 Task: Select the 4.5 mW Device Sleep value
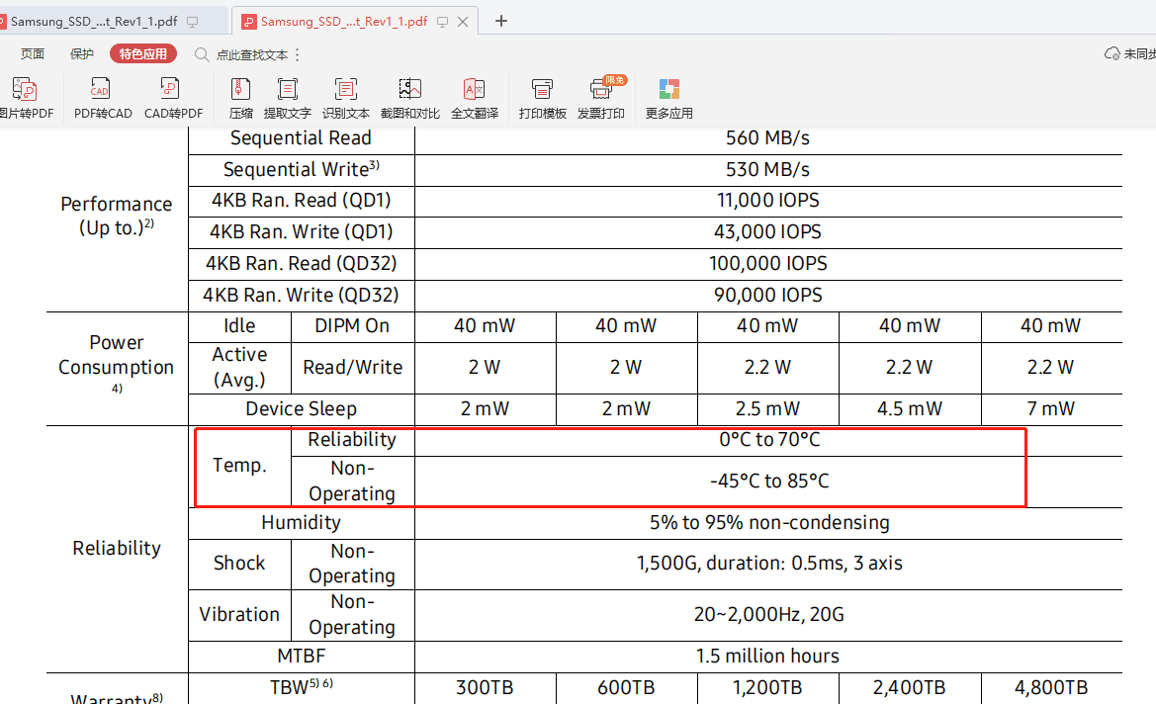point(909,408)
